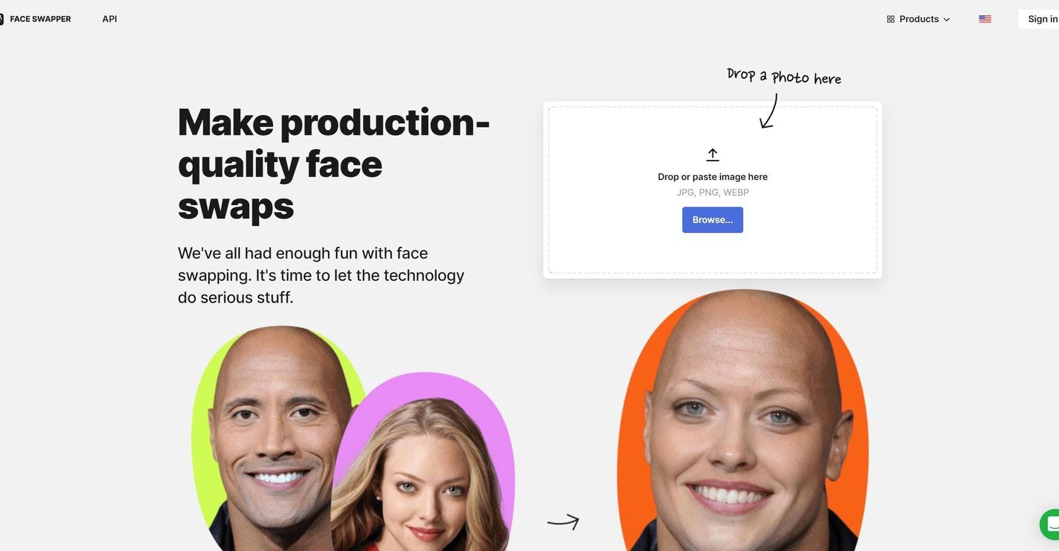This screenshot has width=1059, height=551.
Task: Click the "Drop or paste image here" text
Action: pos(712,177)
